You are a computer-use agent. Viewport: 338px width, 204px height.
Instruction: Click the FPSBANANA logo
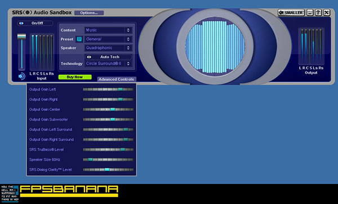coord(69,191)
